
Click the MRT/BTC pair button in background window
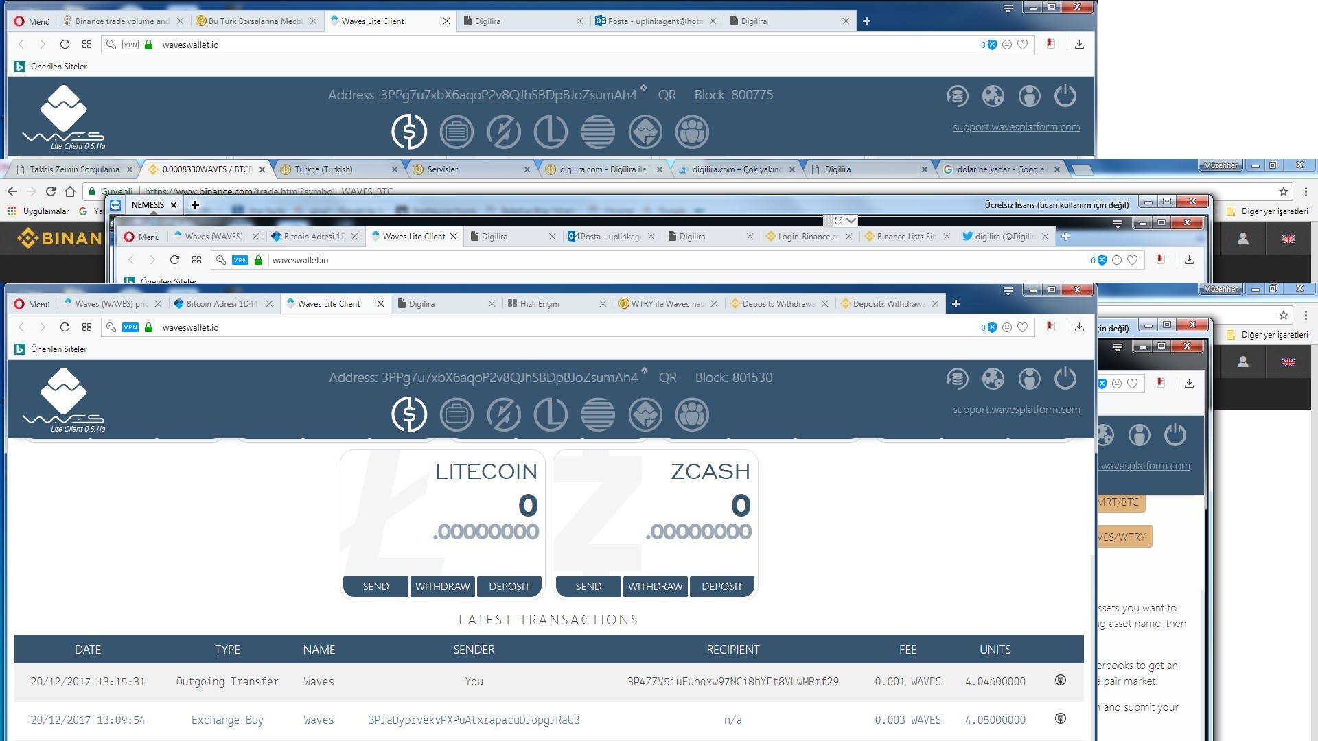1120,502
